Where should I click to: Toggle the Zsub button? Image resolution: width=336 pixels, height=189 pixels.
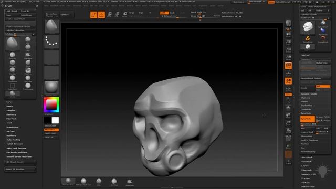[172, 13]
